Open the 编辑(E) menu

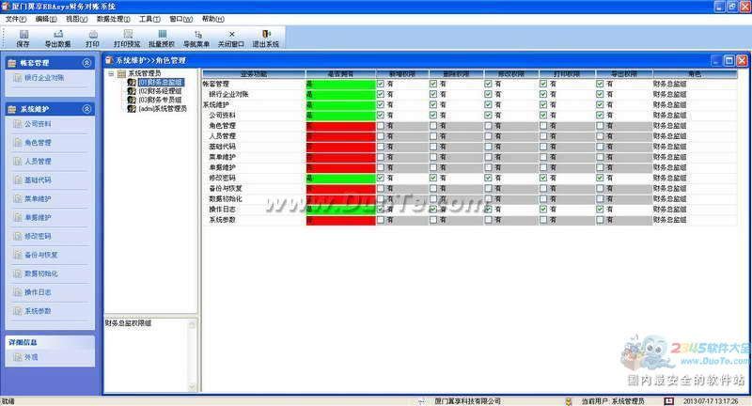[46, 19]
